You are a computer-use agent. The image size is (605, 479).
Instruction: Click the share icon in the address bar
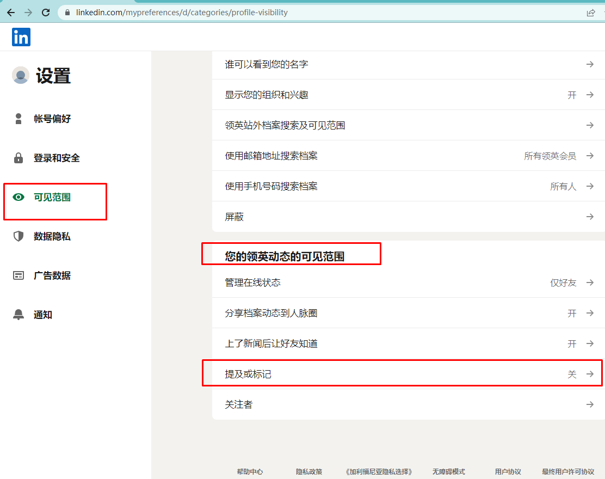591,12
